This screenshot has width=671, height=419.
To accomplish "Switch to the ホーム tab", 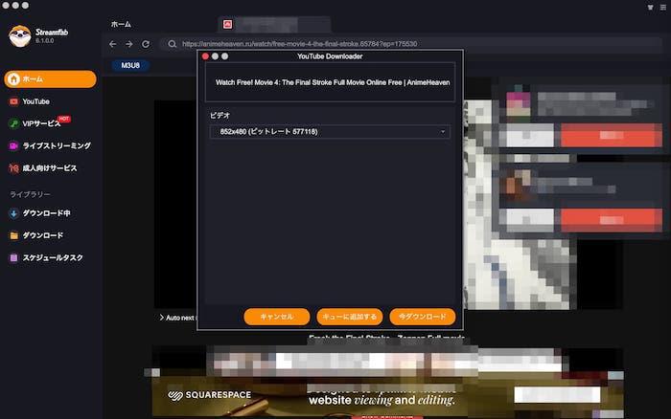I will click(121, 24).
